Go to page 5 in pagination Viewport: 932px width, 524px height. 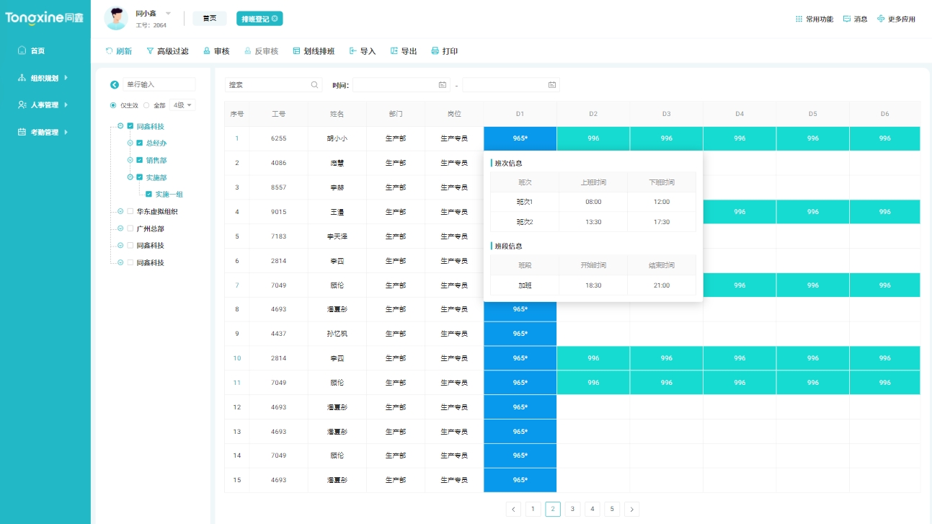pos(611,509)
